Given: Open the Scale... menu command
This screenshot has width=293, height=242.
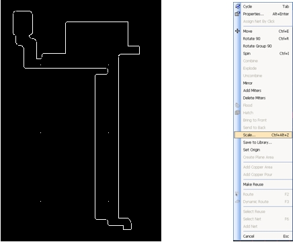Looking at the screenshot, I should coord(263,135).
